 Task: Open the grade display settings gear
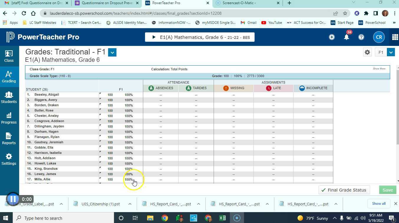367,52
